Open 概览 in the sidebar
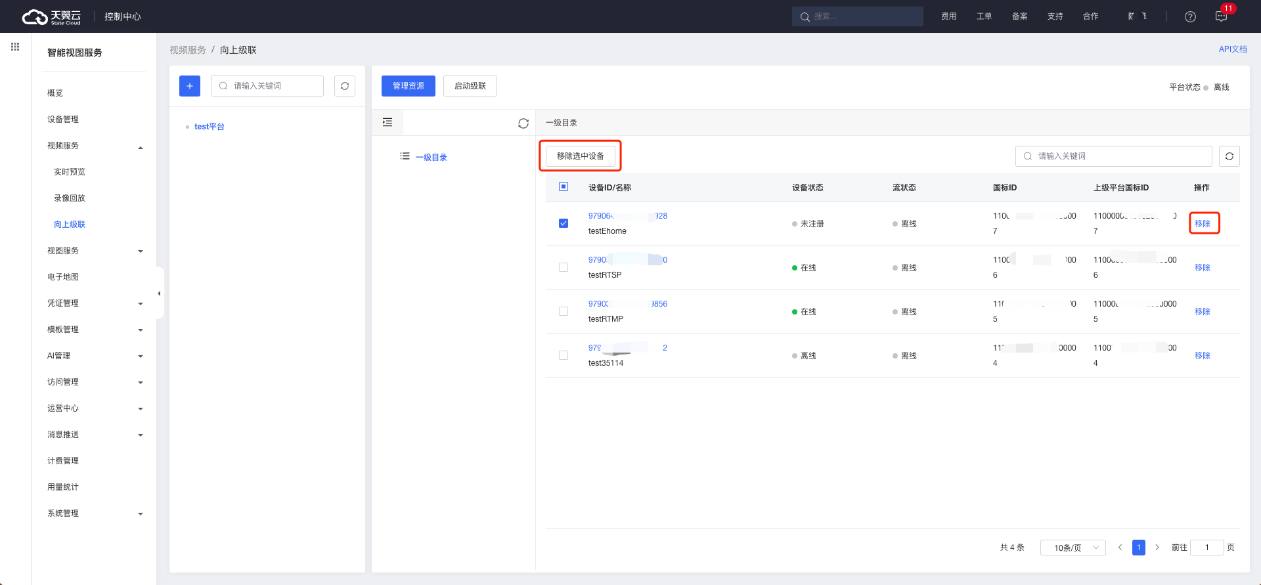This screenshot has height=585, width=1261. coord(55,93)
